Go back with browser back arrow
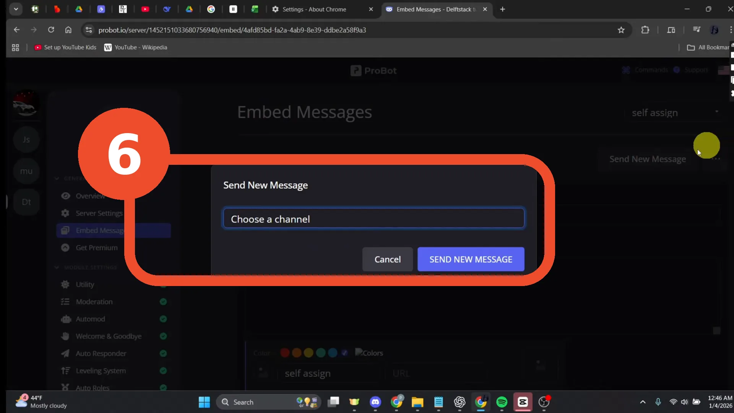This screenshot has width=734, height=413. click(x=16, y=30)
